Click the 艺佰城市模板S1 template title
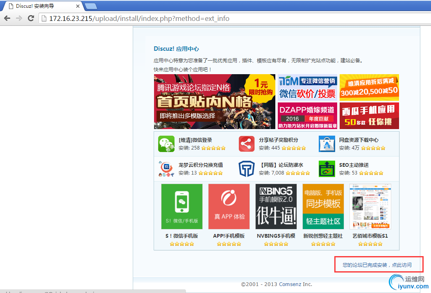The height and width of the screenshot is (293, 431). coord(370,236)
